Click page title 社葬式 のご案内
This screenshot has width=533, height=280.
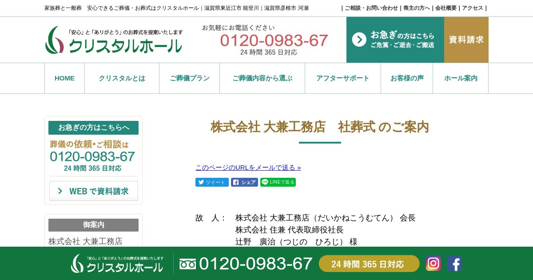[x=320, y=127]
